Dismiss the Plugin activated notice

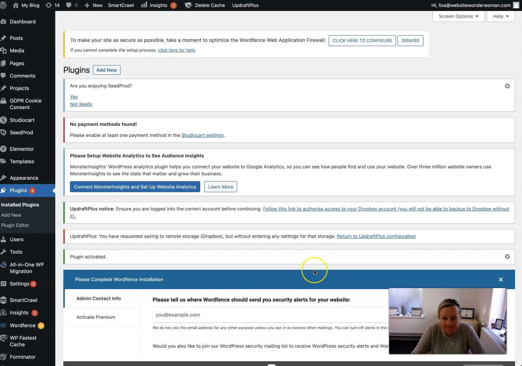[x=507, y=257]
